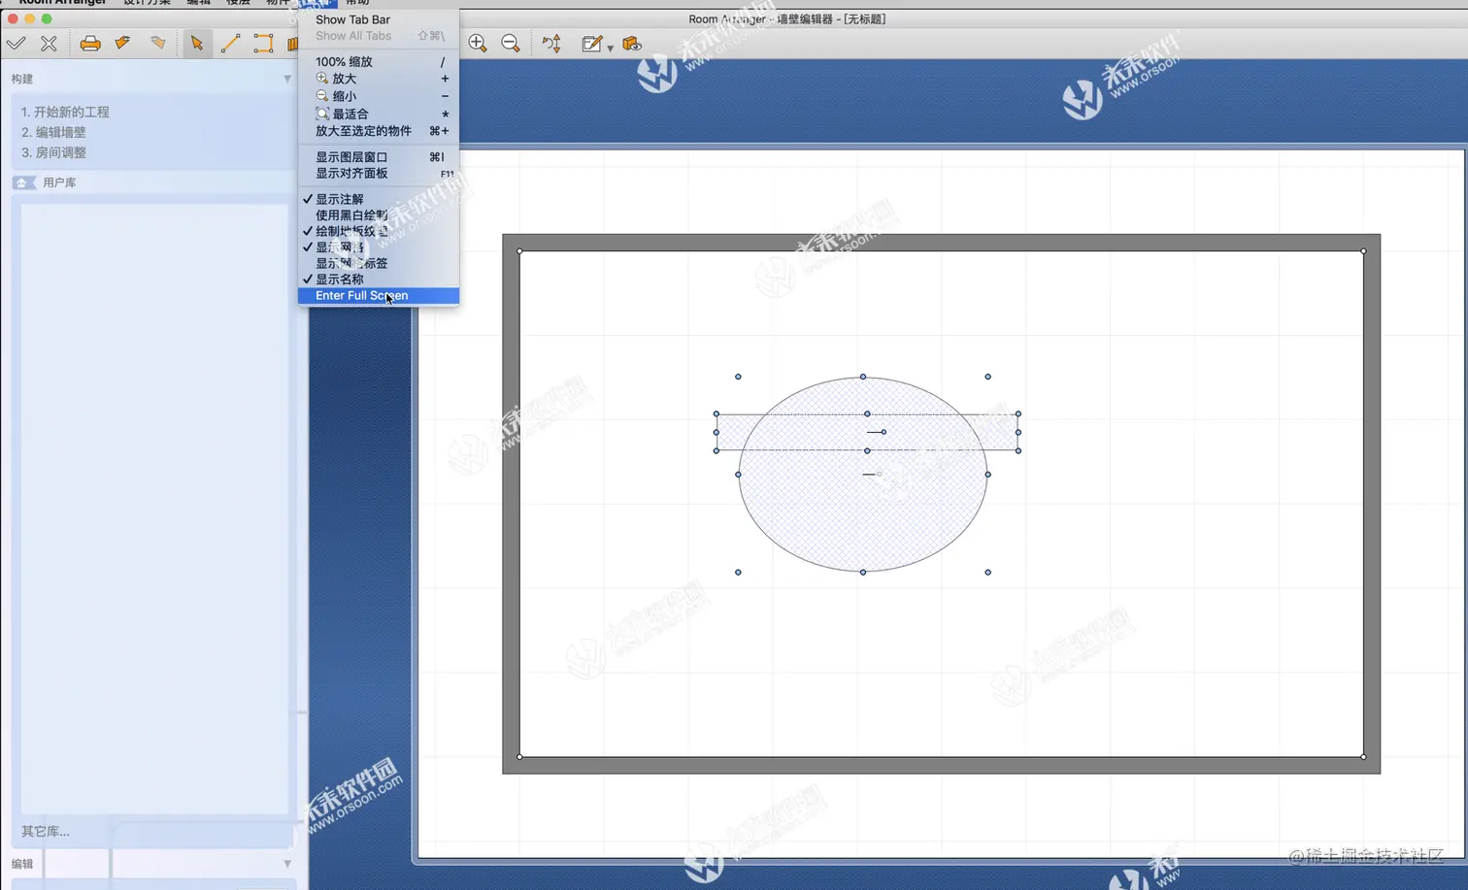Click the rotate/flip arrows toolbar icon
1468x890 pixels.
[x=551, y=43]
